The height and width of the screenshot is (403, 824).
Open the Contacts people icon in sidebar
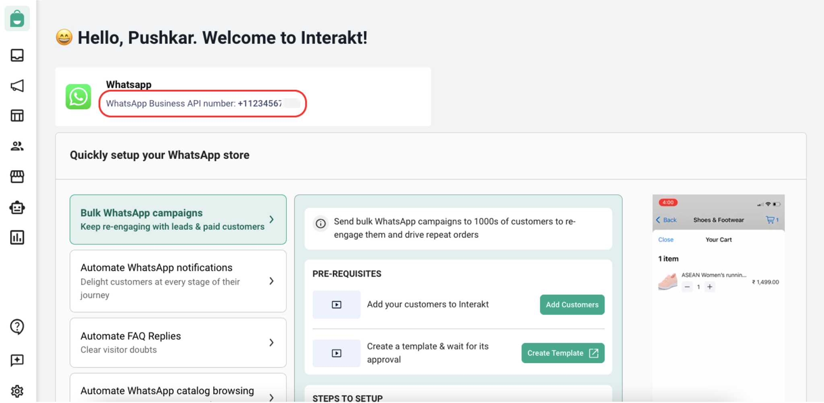coord(17,146)
